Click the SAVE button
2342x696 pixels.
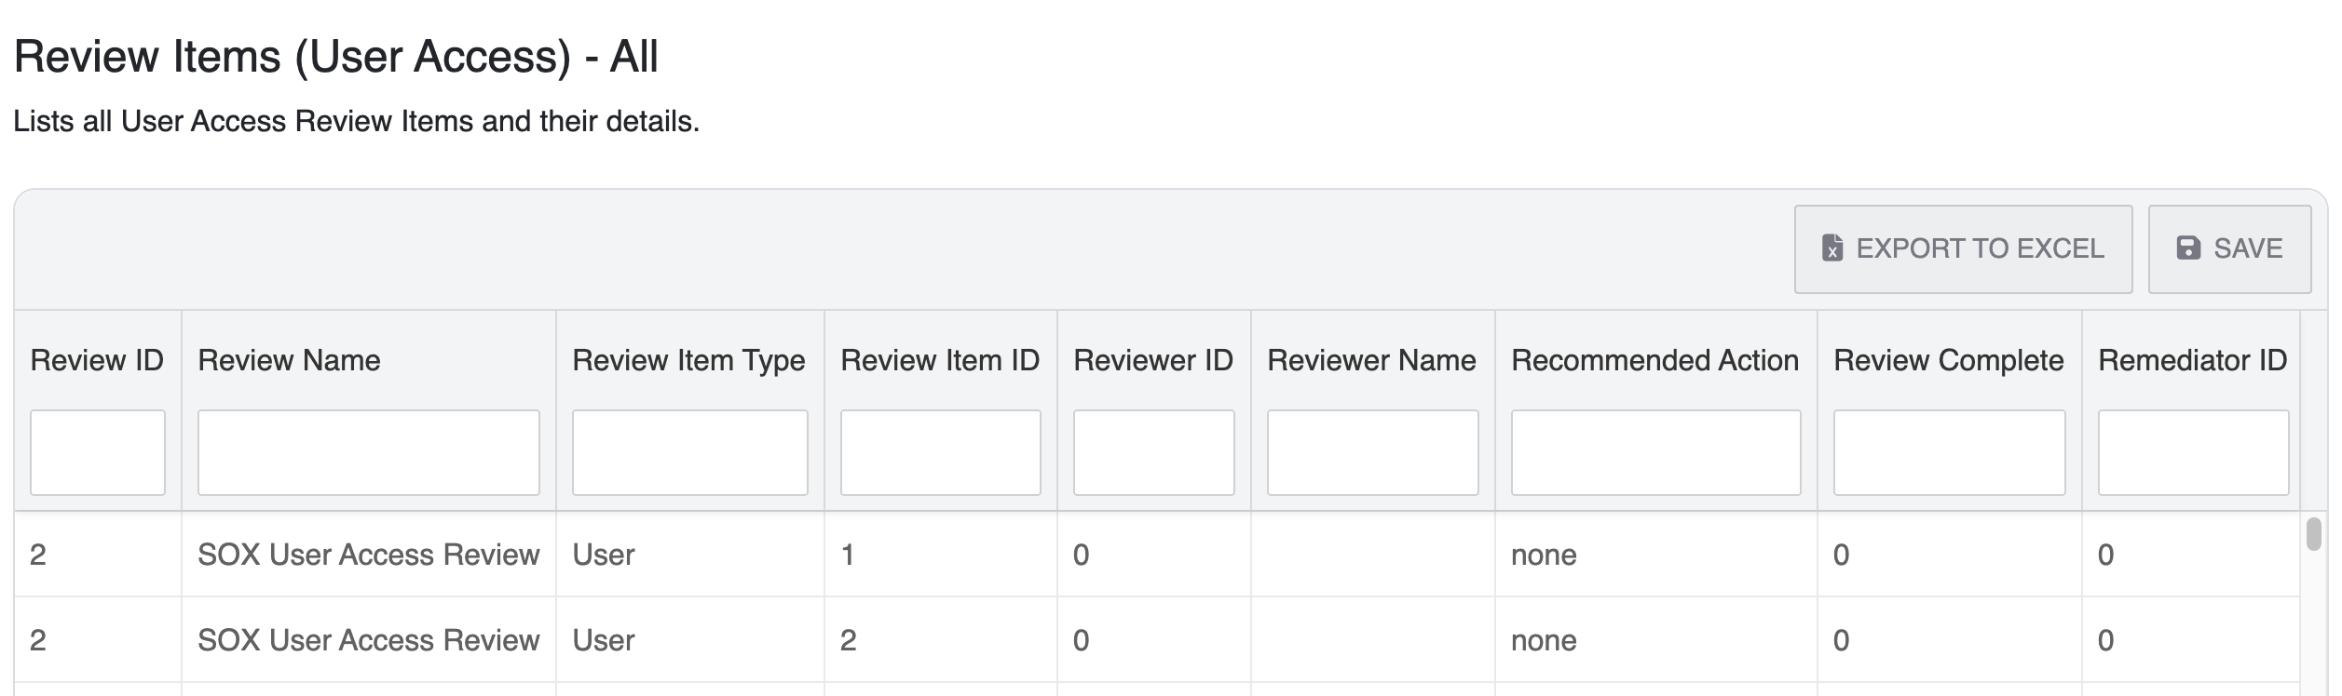tap(2230, 248)
